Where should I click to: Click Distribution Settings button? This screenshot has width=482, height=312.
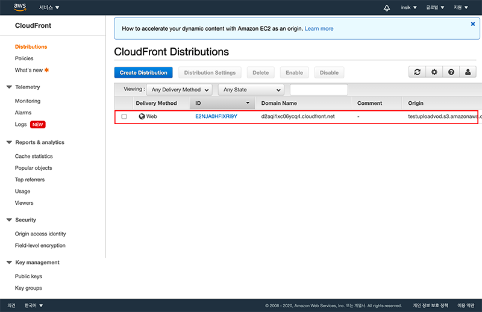pos(210,72)
